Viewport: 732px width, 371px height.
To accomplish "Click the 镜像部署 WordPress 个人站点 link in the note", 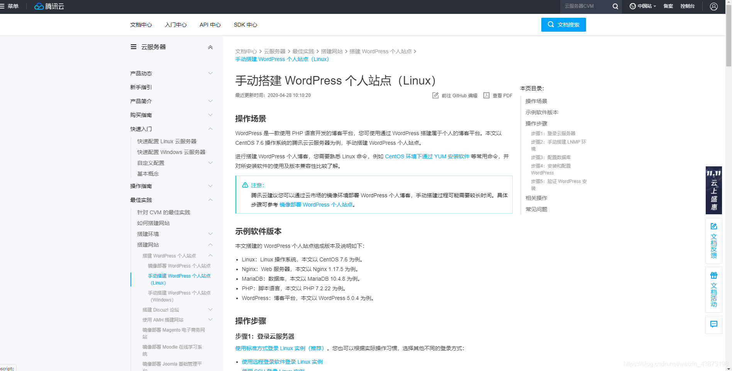I will [x=316, y=205].
